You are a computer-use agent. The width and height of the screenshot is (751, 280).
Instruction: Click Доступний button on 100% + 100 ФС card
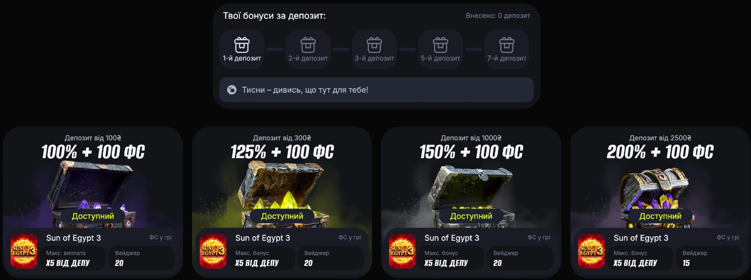point(93,216)
